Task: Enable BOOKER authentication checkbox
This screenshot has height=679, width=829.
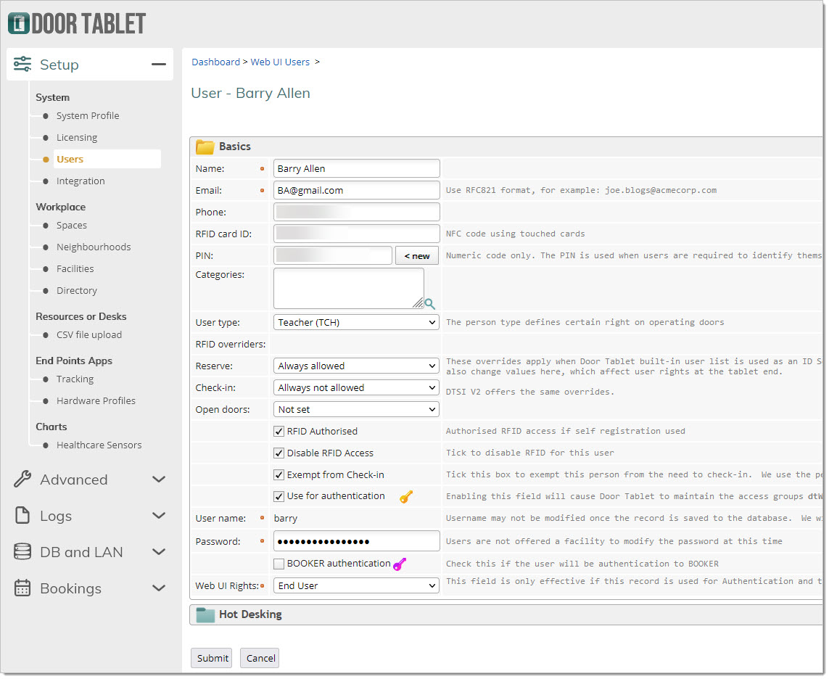Action: coord(279,564)
